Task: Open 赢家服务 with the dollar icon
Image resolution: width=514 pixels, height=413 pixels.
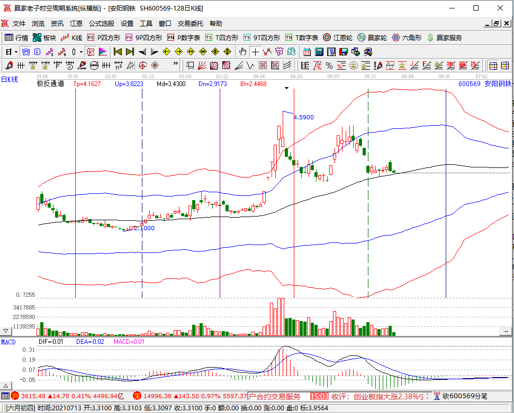Action: (445, 37)
